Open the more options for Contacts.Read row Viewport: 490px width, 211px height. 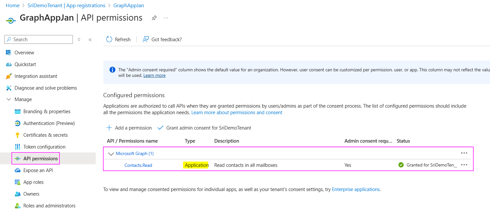464,165
